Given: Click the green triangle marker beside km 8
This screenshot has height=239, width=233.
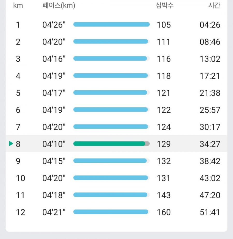Looking at the screenshot, I should 11,144.
